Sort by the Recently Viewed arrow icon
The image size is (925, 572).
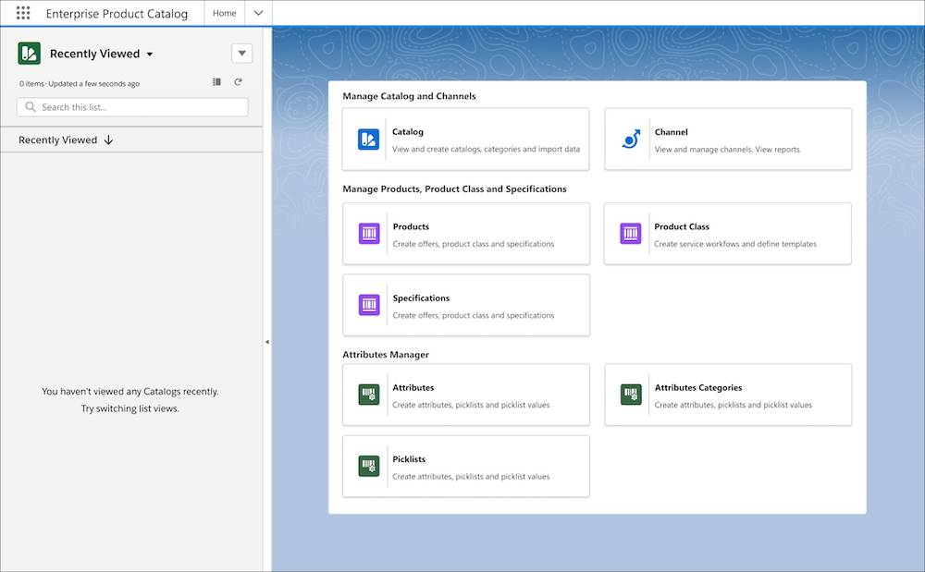pyautogui.click(x=108, y=140)
